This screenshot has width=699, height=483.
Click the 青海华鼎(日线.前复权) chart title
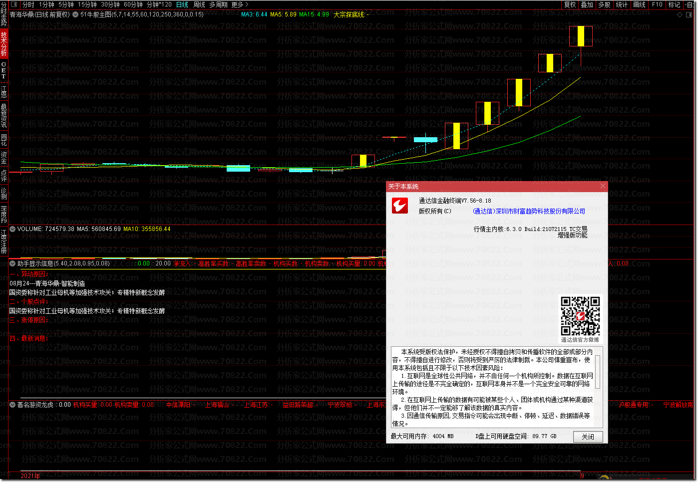click(x=40, y=14)
